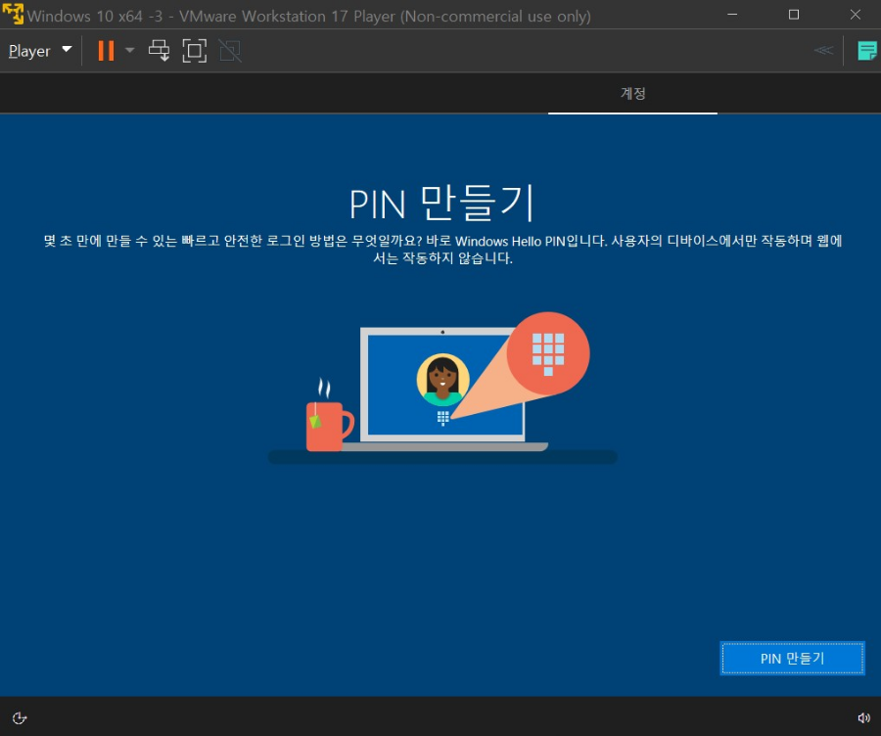Maximize the VMware Player window
The image size is (881, 736).
[793, 15]
